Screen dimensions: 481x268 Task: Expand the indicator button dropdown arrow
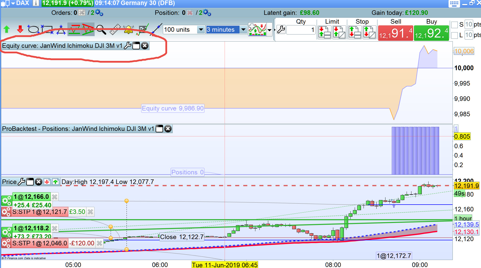point(269,30)
